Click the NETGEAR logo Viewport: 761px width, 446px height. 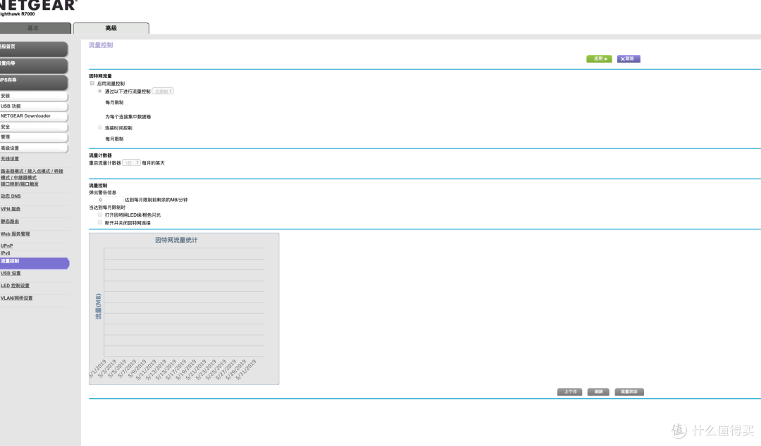(x=38, y=6)
